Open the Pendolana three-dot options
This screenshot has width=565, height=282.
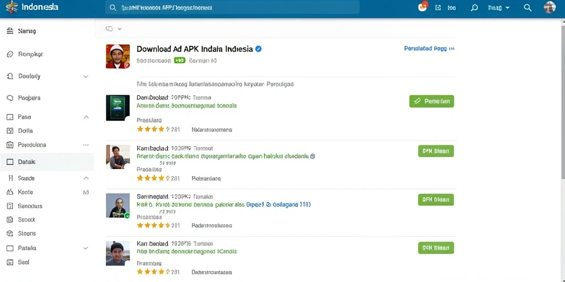(x=86, y=145)
